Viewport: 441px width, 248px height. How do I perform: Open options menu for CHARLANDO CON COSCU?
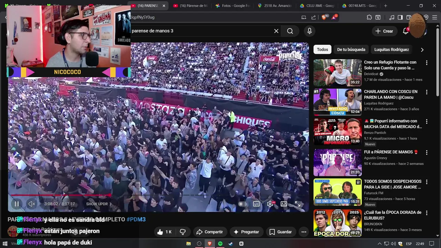tap(427, 92)
